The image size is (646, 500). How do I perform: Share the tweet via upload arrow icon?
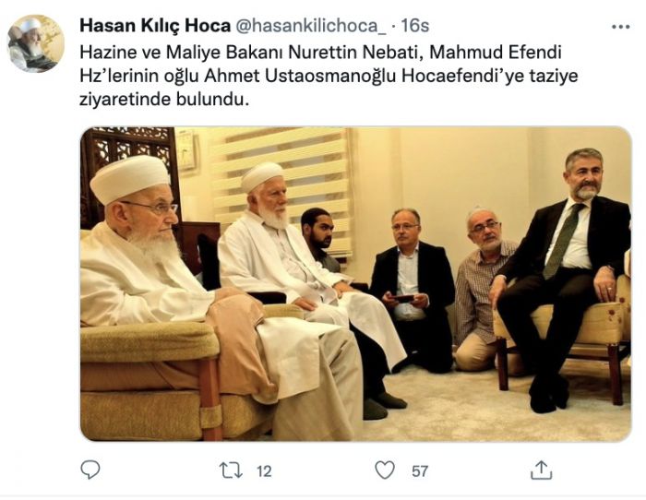point(541,470)
